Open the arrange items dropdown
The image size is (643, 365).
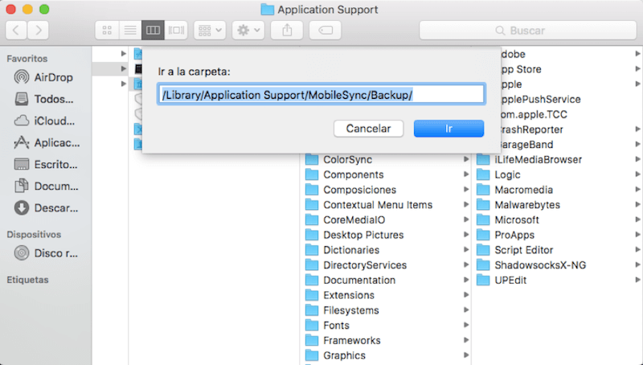pyautogui.click(x=210, y=31)
